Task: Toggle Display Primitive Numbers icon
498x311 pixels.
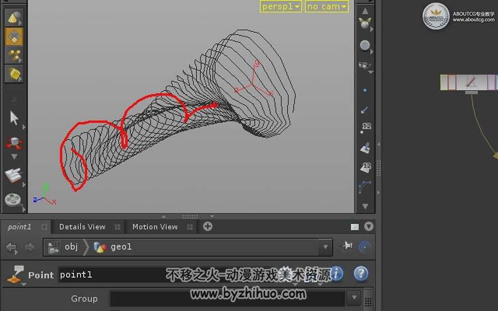Action: pos(366,168)
